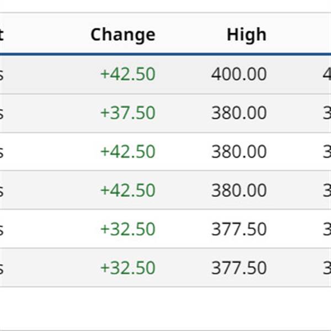The image size is (331, 331).
Task: Sort the table by the Change column header
Action: 122,35
